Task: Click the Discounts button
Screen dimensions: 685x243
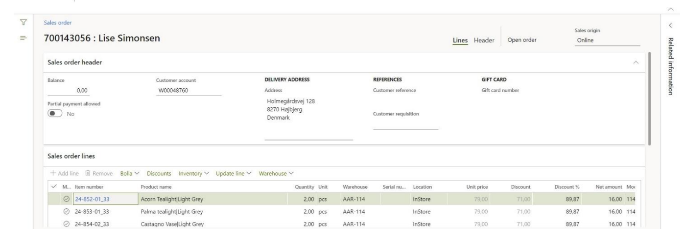Action: point(159,173)
